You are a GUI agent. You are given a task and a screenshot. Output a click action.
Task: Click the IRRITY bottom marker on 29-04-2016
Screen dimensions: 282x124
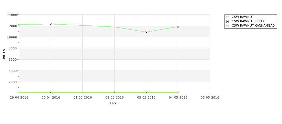pos(19,92)
